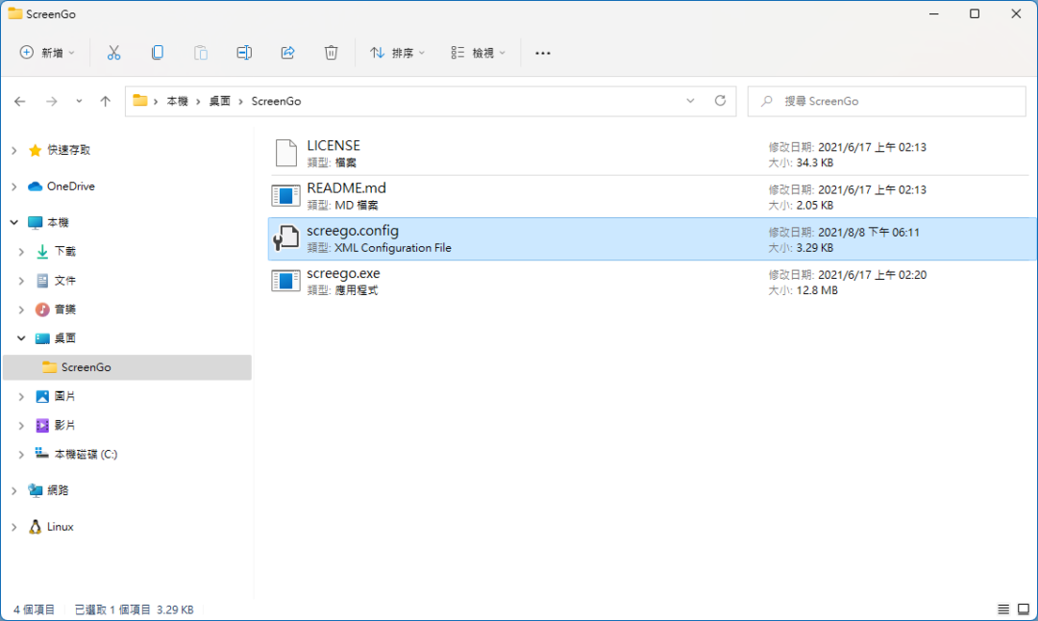Select 網路 in navigation pane
The width and height of the screenshot is (1038, 621).
click(58, 490)
